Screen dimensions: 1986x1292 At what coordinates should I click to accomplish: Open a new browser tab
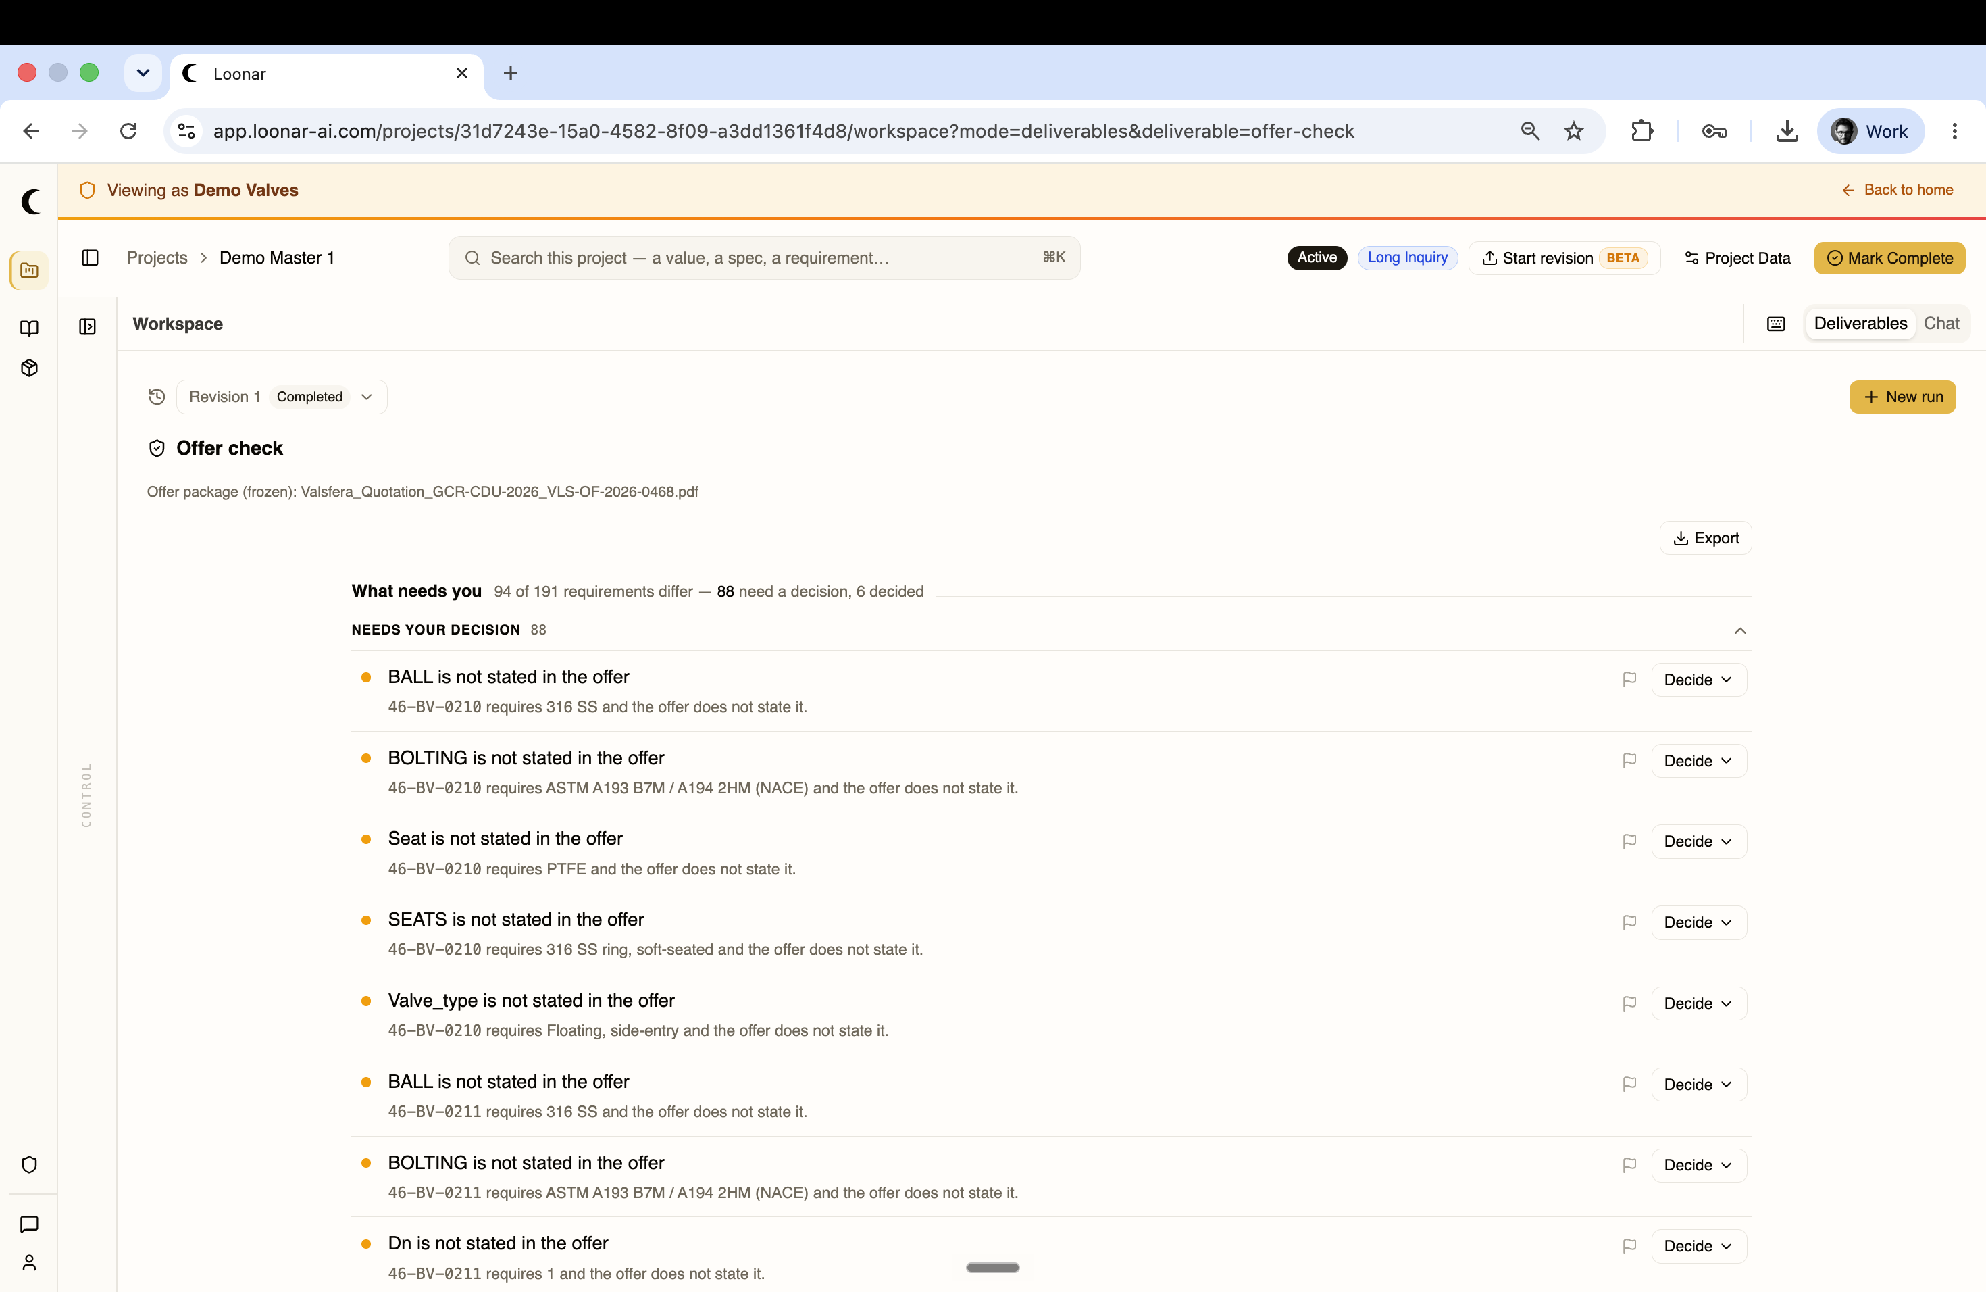coord(511,74)
